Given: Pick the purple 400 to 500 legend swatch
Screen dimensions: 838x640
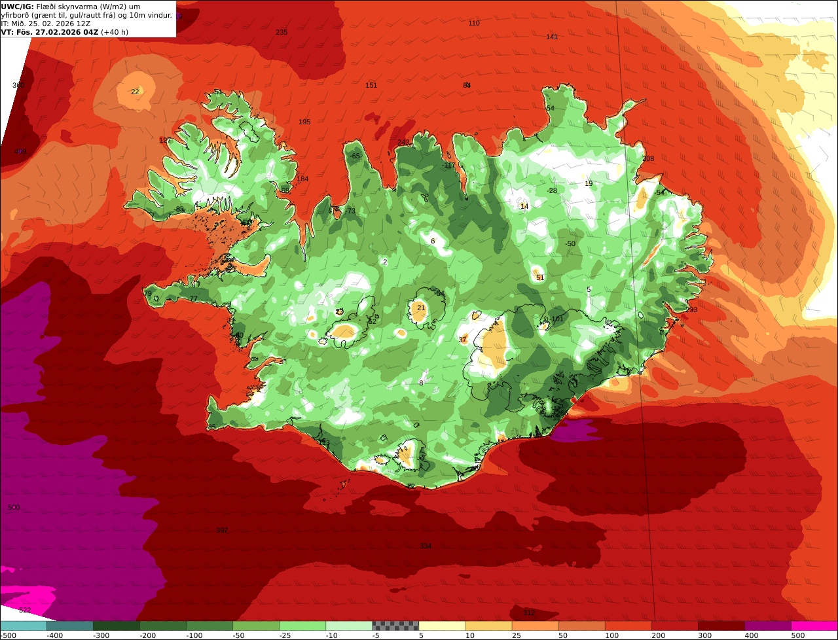Looking at the screenshot, I should (767, 626).
